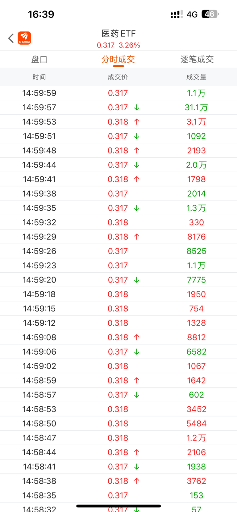This screenshot has width=237, height=512.
Task: Tap the red up arrow at 14:58:38
Action: click(137, 481)
